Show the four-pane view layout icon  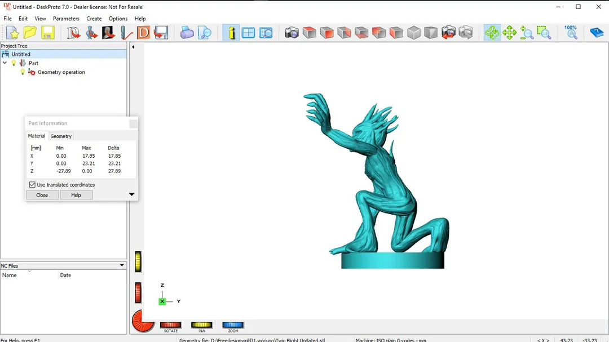248,33
